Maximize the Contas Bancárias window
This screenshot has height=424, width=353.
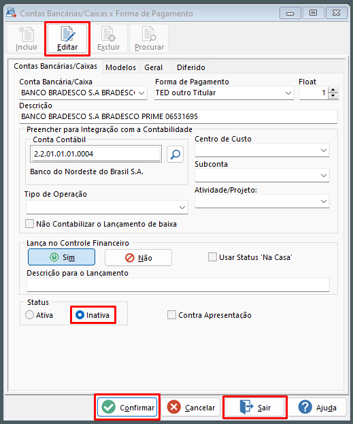[x=314, y=13]
